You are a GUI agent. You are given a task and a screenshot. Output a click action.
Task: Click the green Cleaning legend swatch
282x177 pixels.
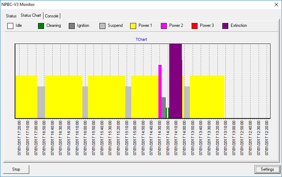(41, 26)
